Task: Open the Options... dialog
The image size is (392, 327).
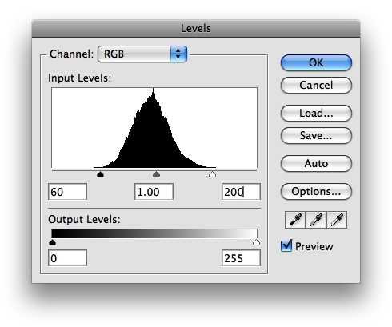Action: tap(316, 192)
